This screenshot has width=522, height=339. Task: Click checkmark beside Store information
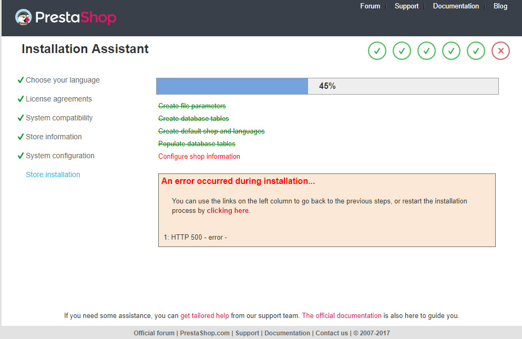coord(21,137)
